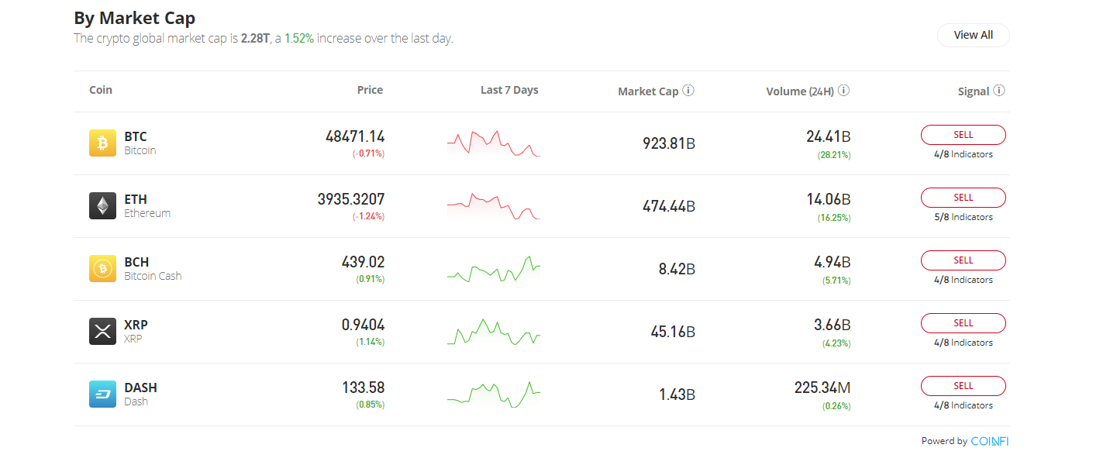
Task: Select the ETH ticker name
Action: coord(136,200)
